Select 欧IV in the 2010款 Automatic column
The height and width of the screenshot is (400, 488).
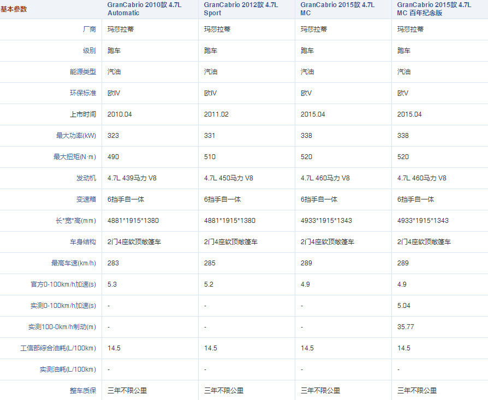tap(114, 93)
